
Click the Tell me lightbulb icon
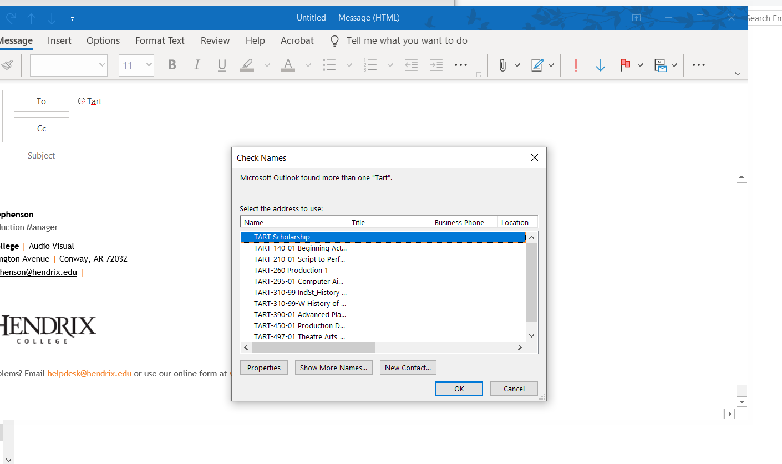pyautogui.click(x=334, y=41)
